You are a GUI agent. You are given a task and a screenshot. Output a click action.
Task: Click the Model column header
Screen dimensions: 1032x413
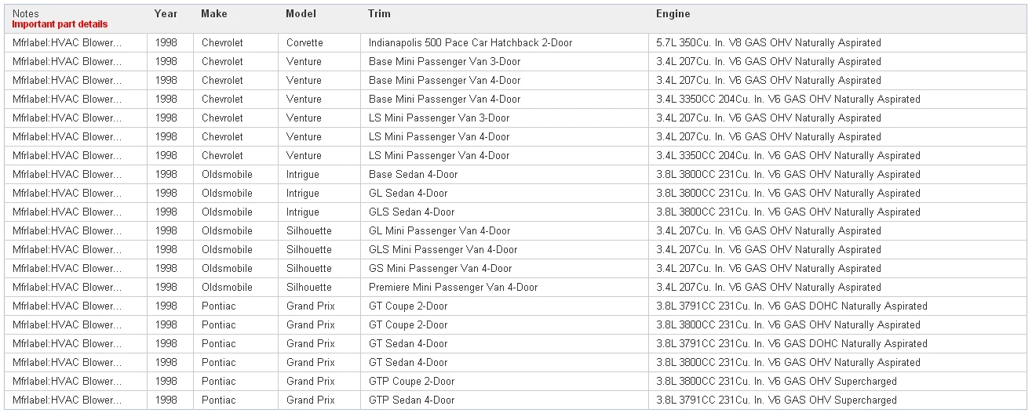pyautogui.click(x=301, y=13)
